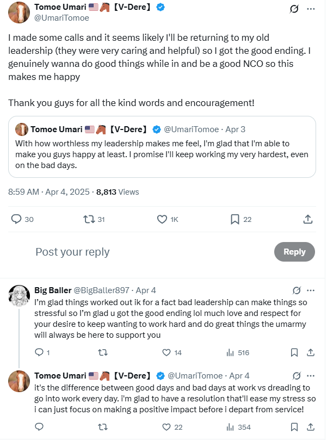Viewport: 327px width, 440px height.
Task: Open more options on Big Baller's reply
Action: coord(311,290)
